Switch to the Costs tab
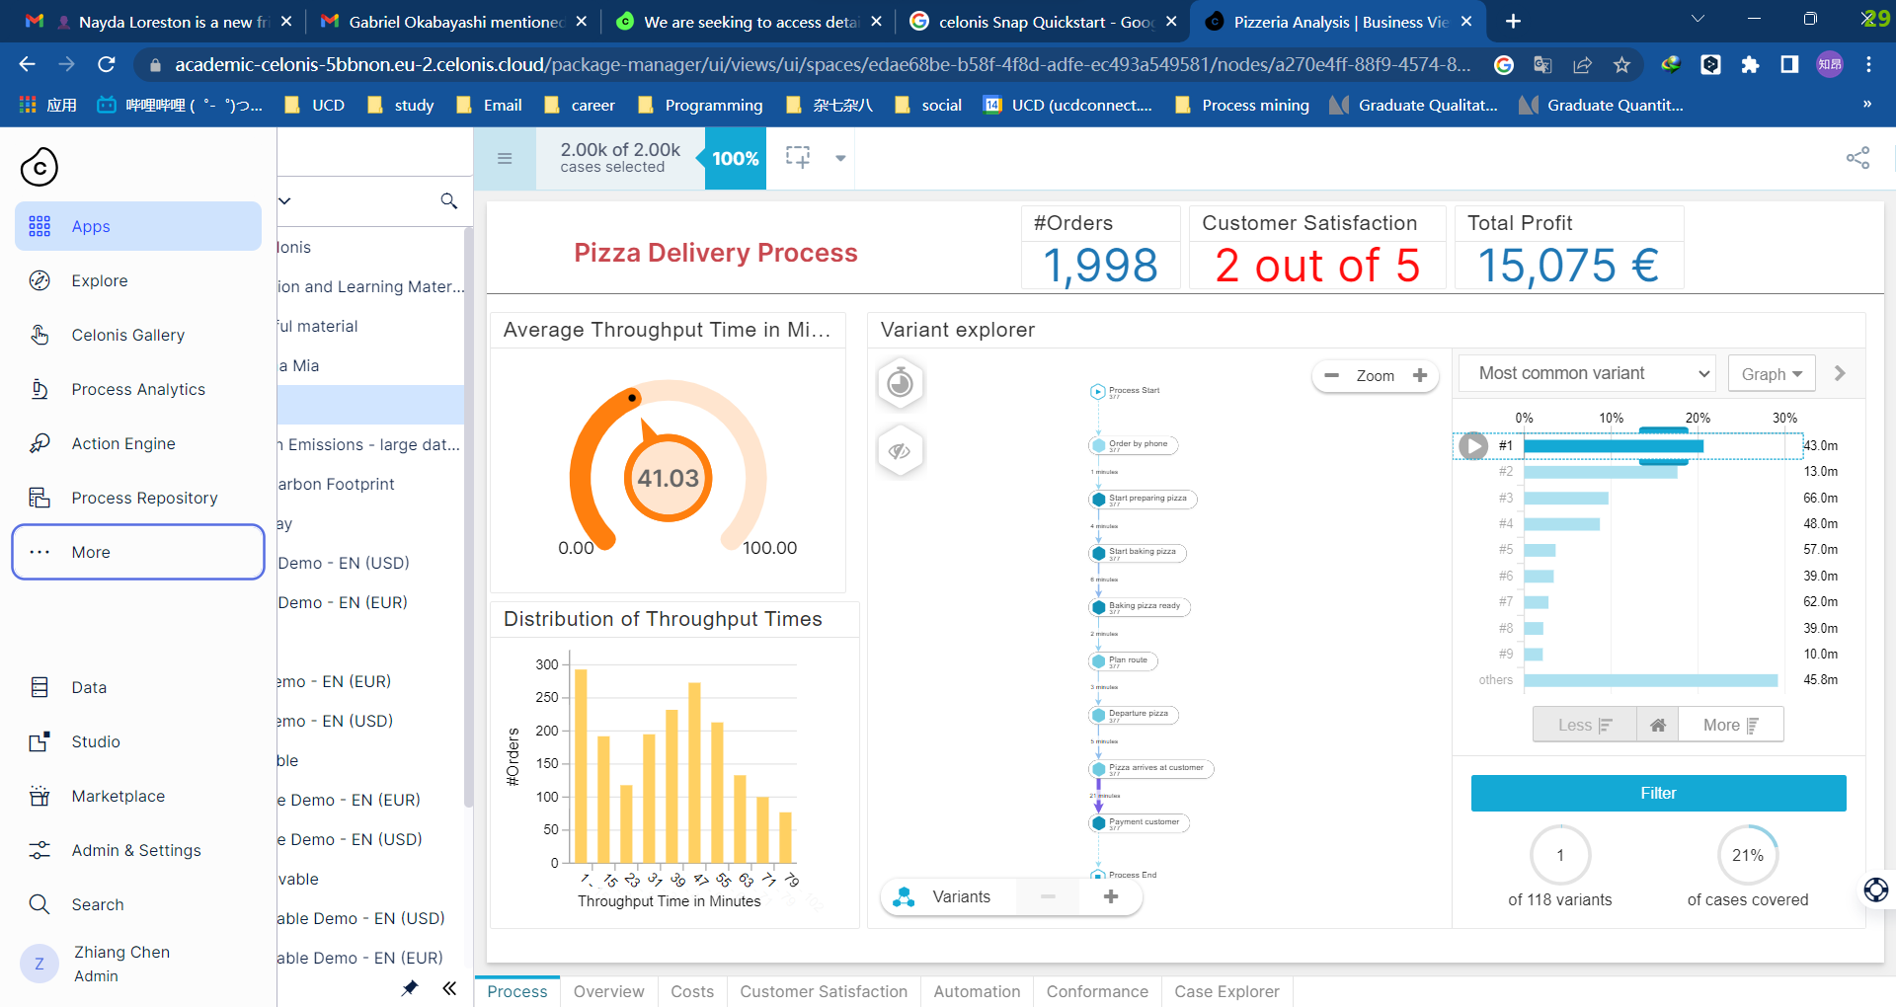Image resolution: width=1896 pixels, height=1007 pixels. point(692,991)
